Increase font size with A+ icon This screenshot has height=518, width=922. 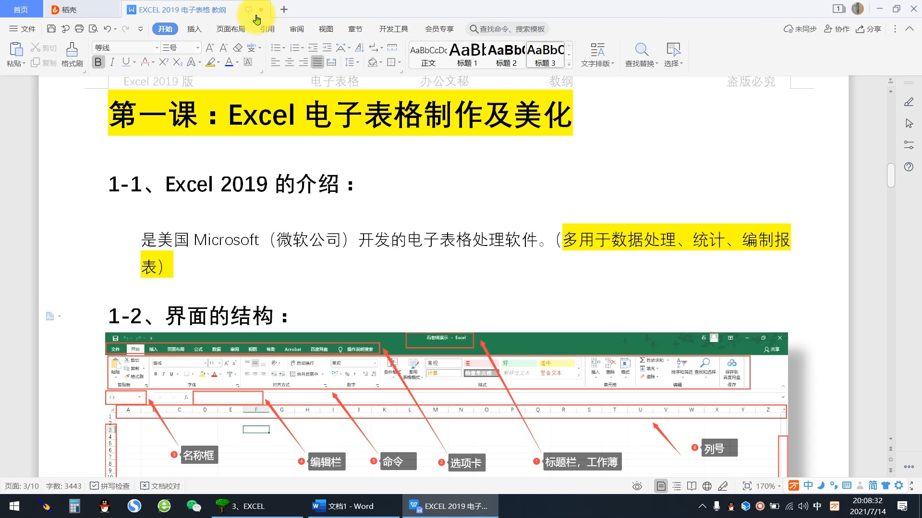(210, 47)
